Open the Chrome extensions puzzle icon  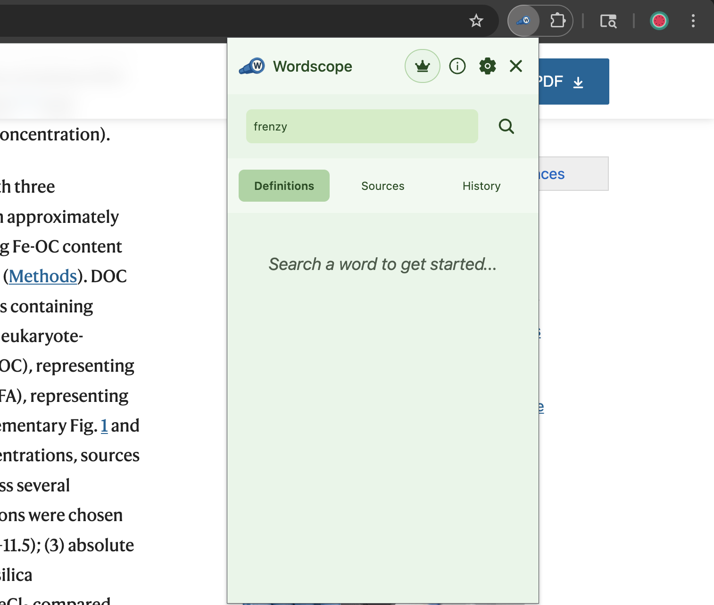click(557, 20)
